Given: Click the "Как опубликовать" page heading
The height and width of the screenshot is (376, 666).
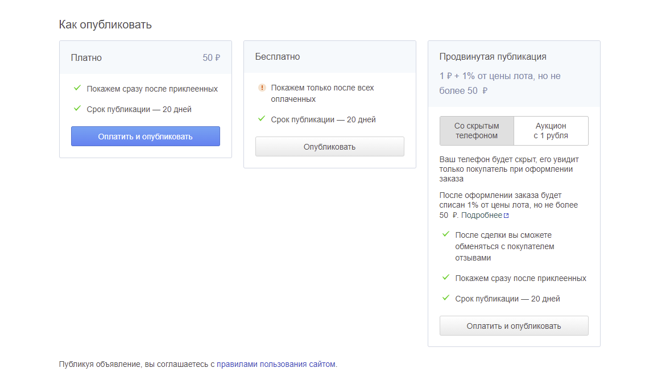Looking at the screenshot, I should pyautogui.click(x=105, y=24).
